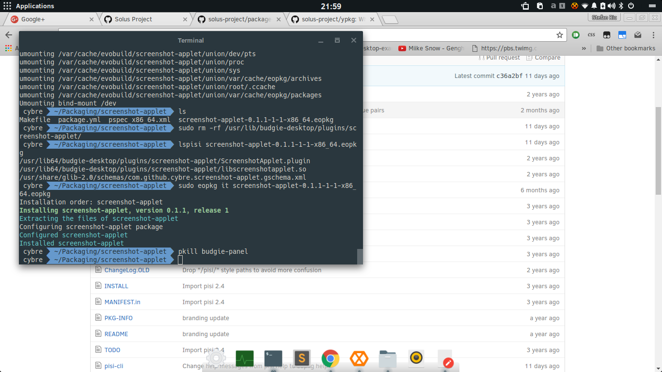The height and width of the screenshot is (372, 662).
Task: Open the README file link
Action: 116,334
